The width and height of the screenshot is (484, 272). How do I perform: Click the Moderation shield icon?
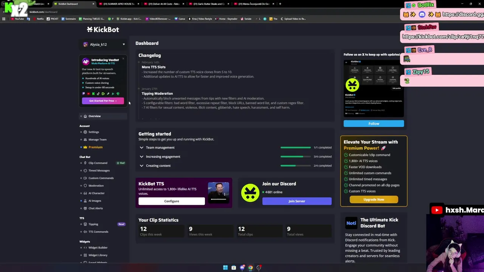coord(85,186)
